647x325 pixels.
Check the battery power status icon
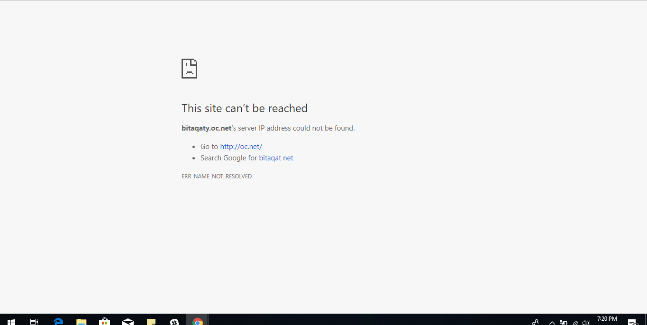564,323
